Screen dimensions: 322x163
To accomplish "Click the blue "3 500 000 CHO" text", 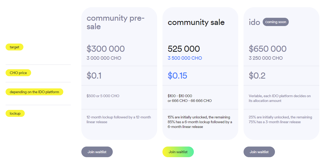I will (185, 58).
